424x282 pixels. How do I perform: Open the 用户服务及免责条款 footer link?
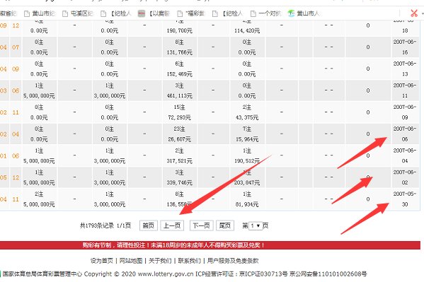[233, 261]
